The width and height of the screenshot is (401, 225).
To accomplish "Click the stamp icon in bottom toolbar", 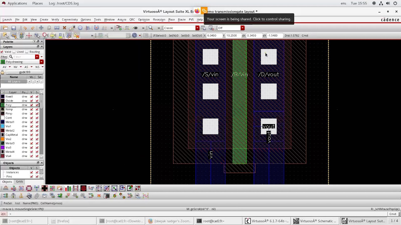I will [21, 196].
